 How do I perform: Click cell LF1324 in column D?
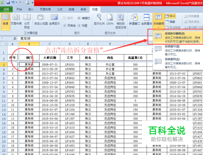[70, 110]
